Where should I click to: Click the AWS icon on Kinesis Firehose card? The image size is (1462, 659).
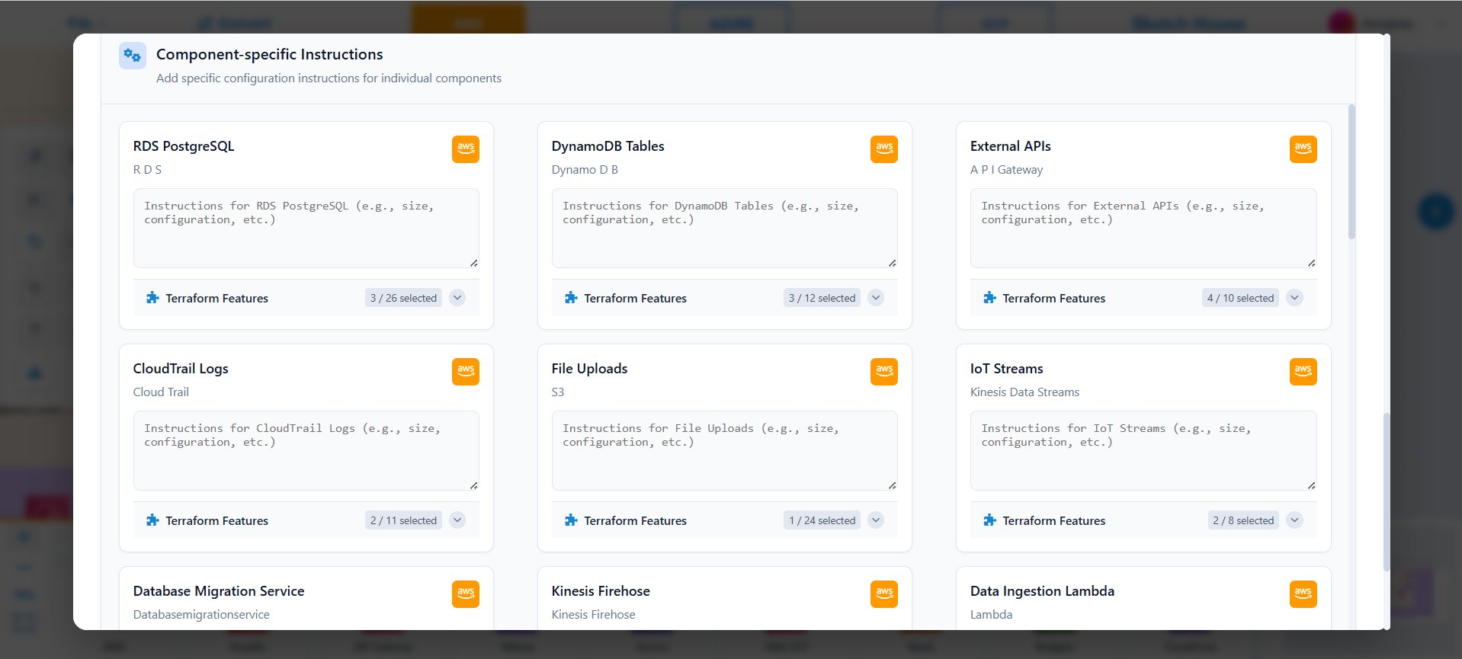(x=883, y=593)
